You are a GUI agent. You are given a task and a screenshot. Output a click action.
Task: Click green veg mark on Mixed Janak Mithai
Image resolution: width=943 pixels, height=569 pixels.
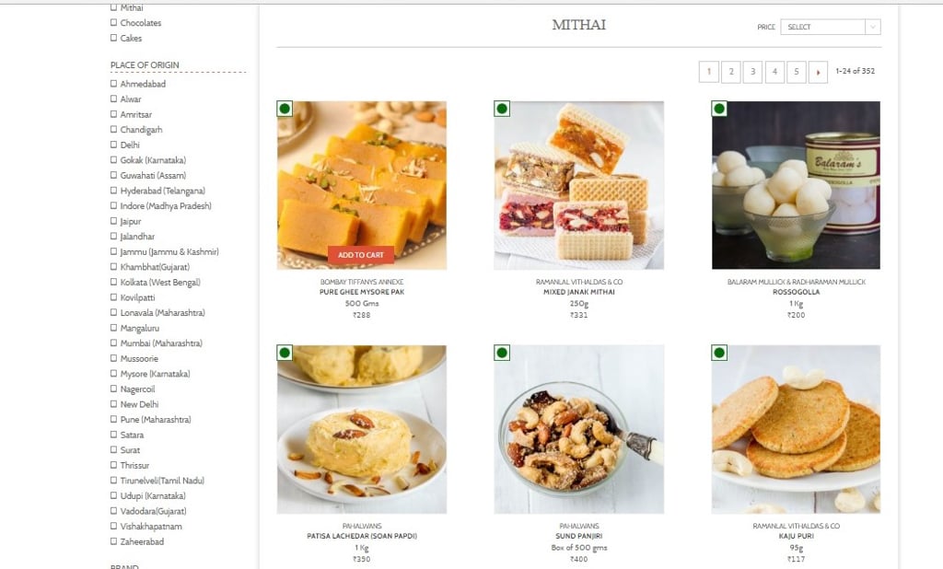(502, 109)
